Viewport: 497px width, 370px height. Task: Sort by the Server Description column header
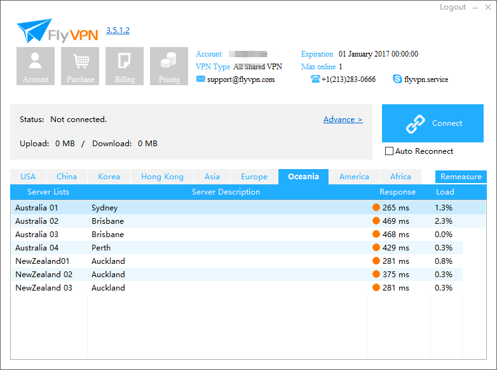pos(226,192)
